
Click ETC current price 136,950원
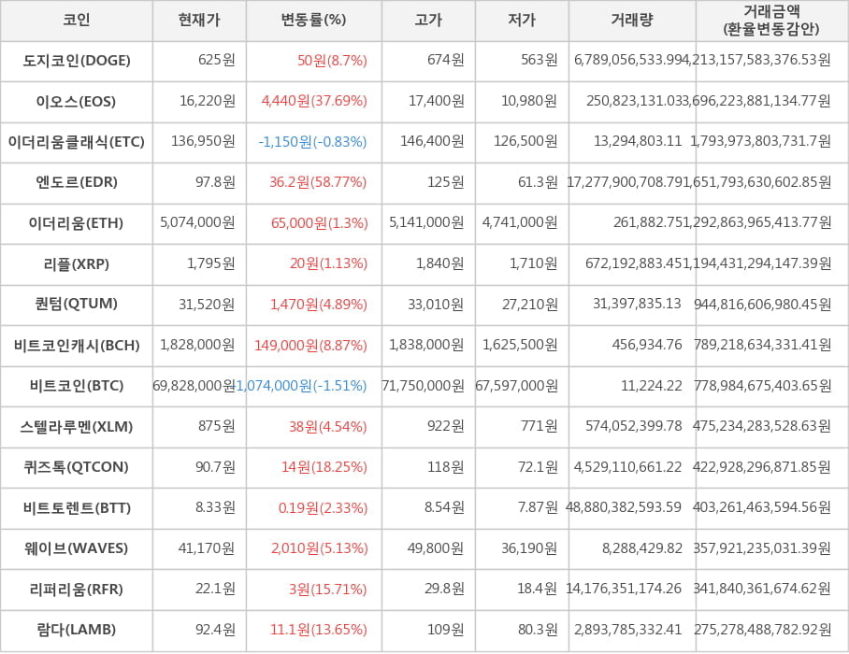pos(203,141)
